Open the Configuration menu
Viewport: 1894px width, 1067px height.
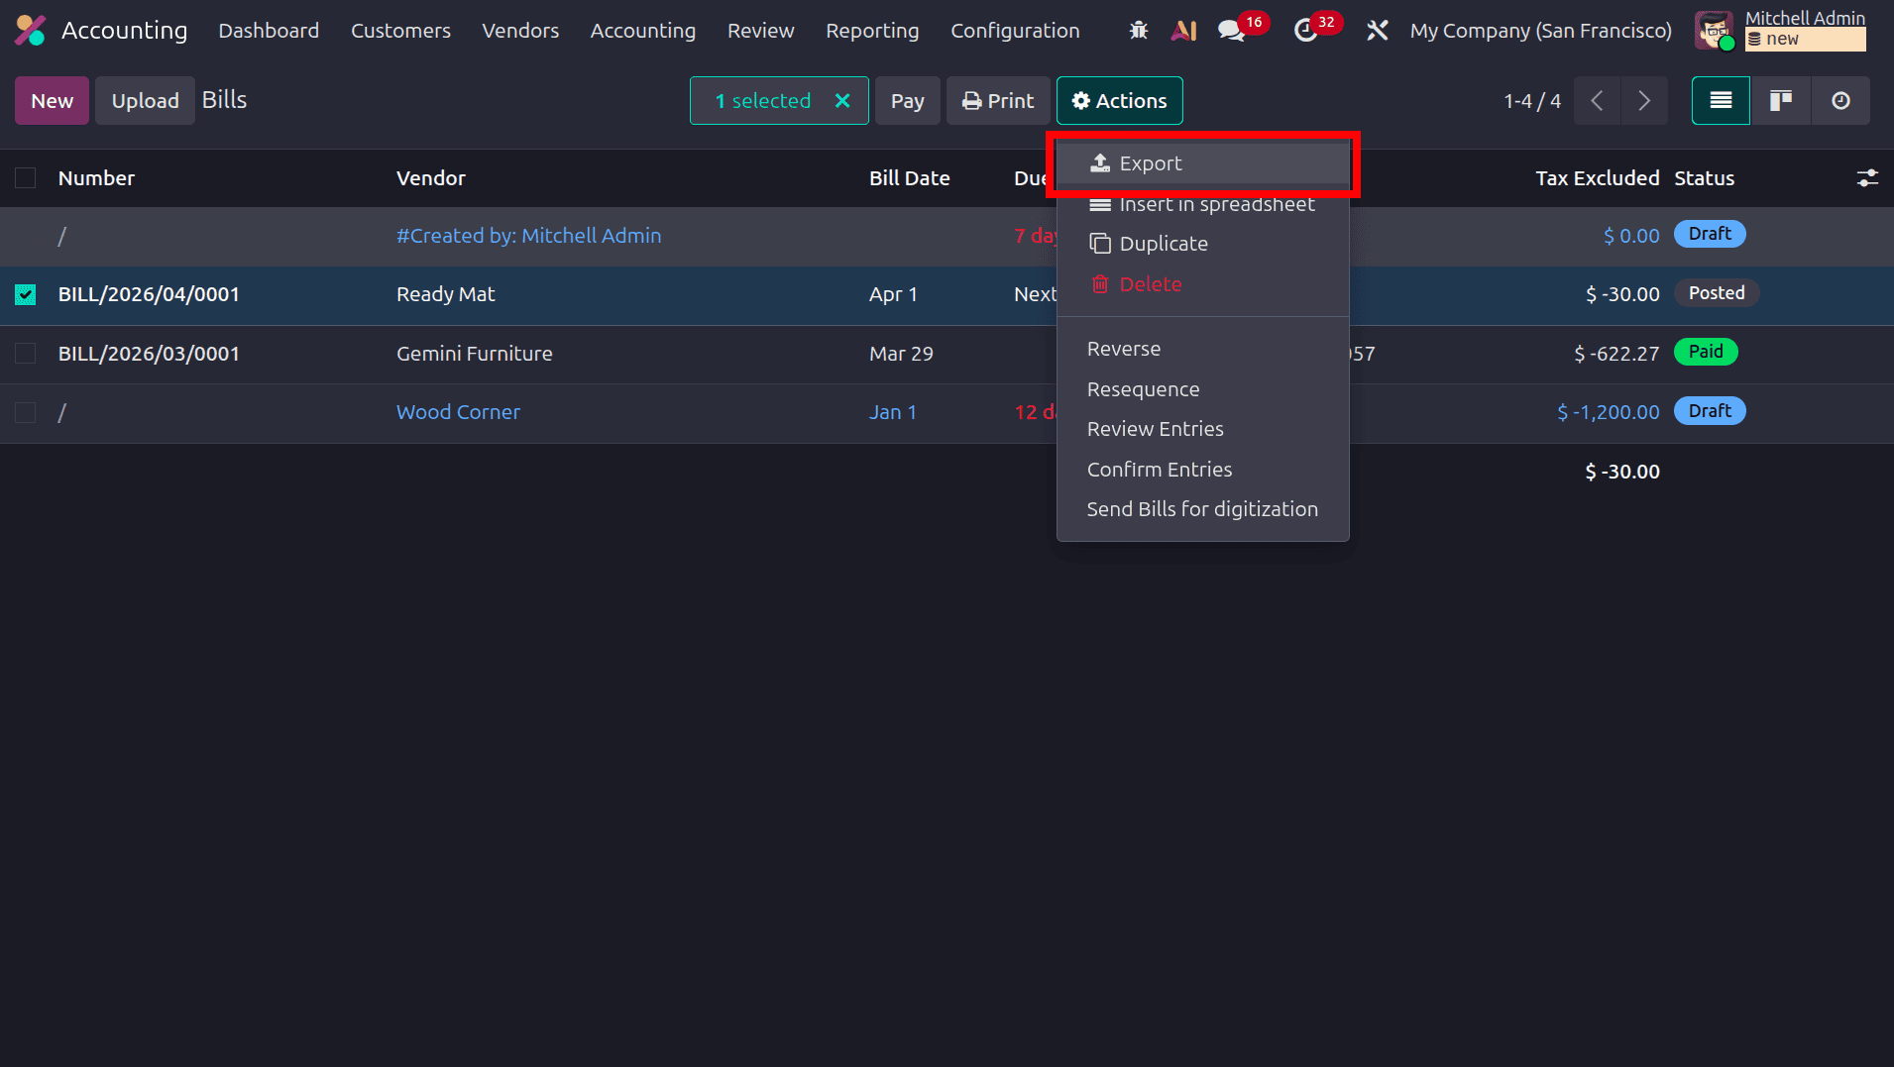click(1015, 31)
